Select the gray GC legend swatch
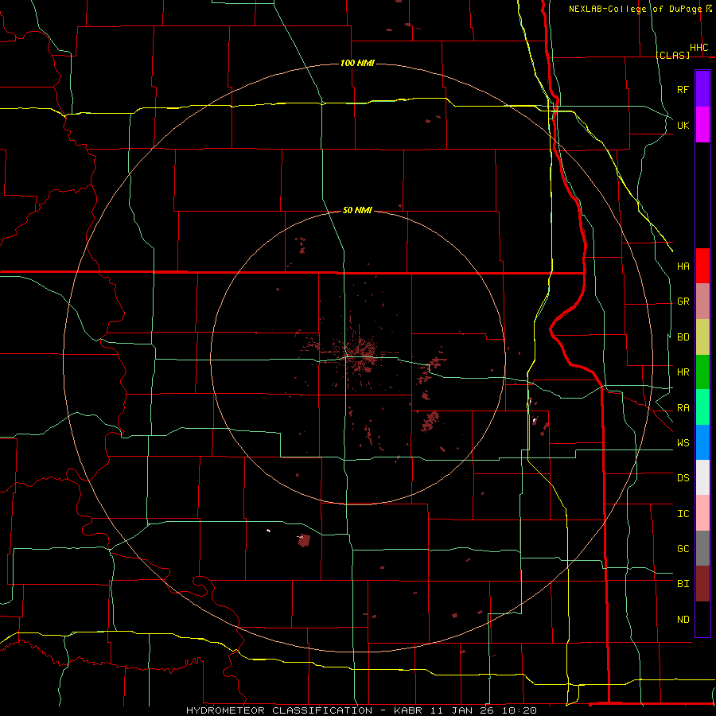 702,548
